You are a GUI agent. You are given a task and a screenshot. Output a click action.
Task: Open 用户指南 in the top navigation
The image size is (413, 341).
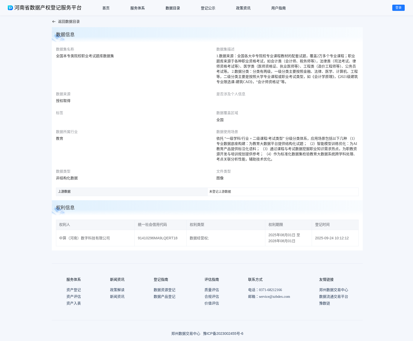(279, 8)
